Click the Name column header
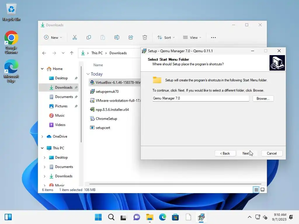 (x=98, y=65)
